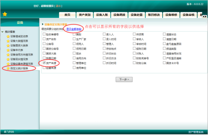Click star icon beside 设备增减变动表

[8, 36]
